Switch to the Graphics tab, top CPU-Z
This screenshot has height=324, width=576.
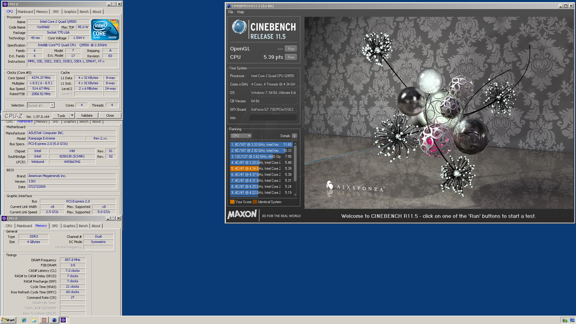pos(70,12)
